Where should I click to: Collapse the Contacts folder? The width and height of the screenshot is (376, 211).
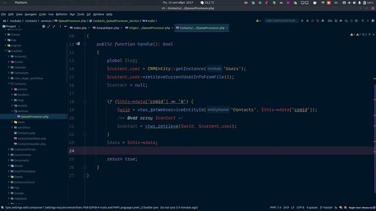pyautogui.click(x=9, y=84)
